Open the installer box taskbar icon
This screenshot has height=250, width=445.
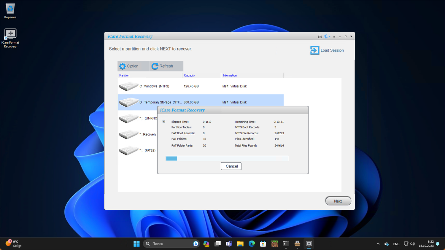[297, 244]
